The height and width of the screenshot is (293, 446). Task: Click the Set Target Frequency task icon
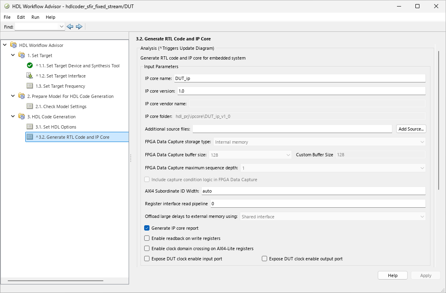click(29, 86)
